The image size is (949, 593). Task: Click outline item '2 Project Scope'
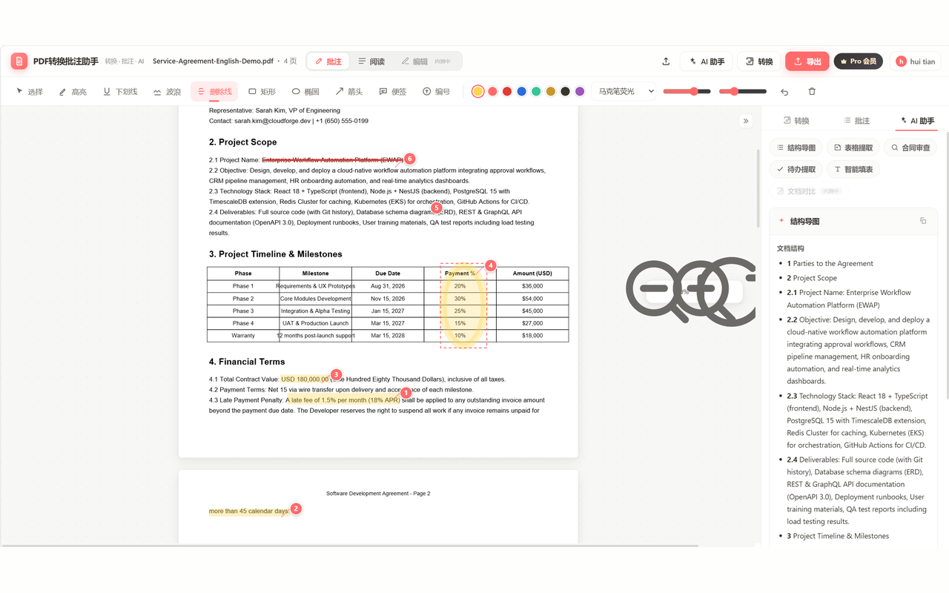pyautogui.click(x=812, y=278)
